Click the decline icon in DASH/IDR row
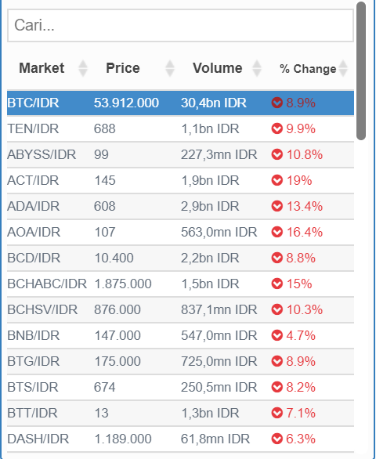The height and width of the screenshot is (459, 376). pos(277,439)
